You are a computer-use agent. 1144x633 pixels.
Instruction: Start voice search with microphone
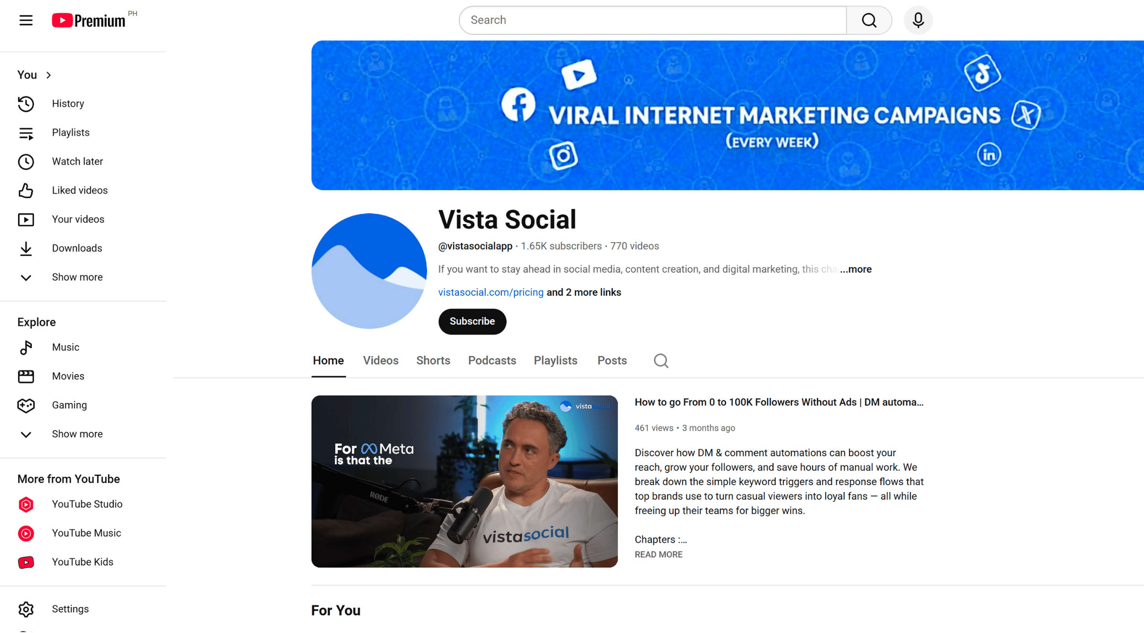click(x=918, y=20)
